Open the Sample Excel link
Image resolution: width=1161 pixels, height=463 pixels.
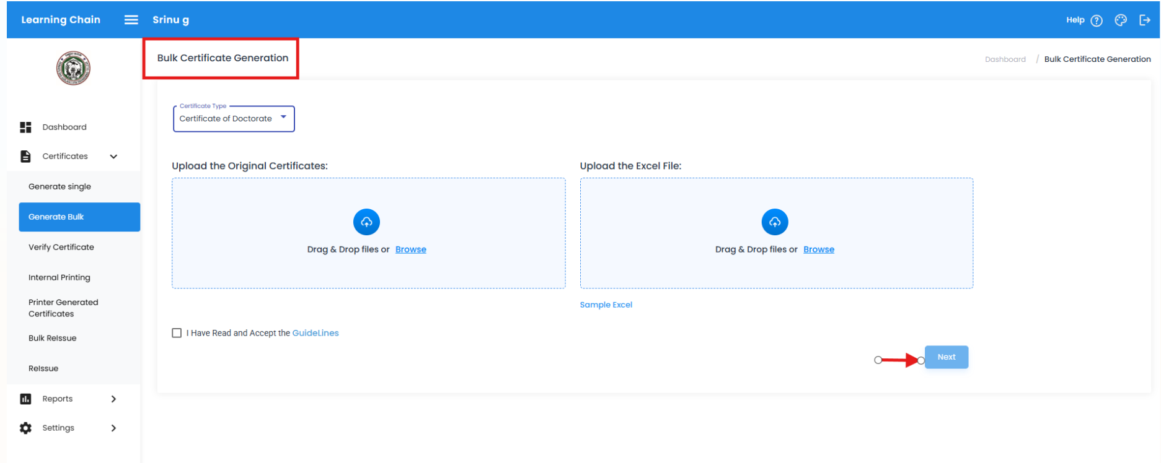(x=606, y=305)
